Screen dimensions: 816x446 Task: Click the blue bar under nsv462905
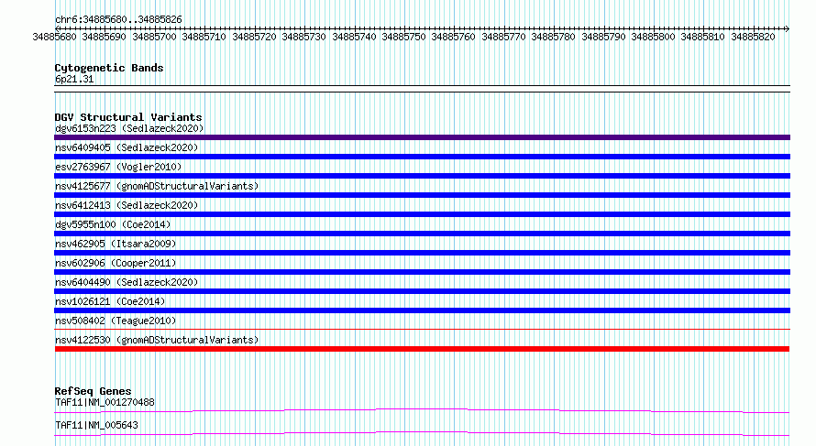coord(422,253)
